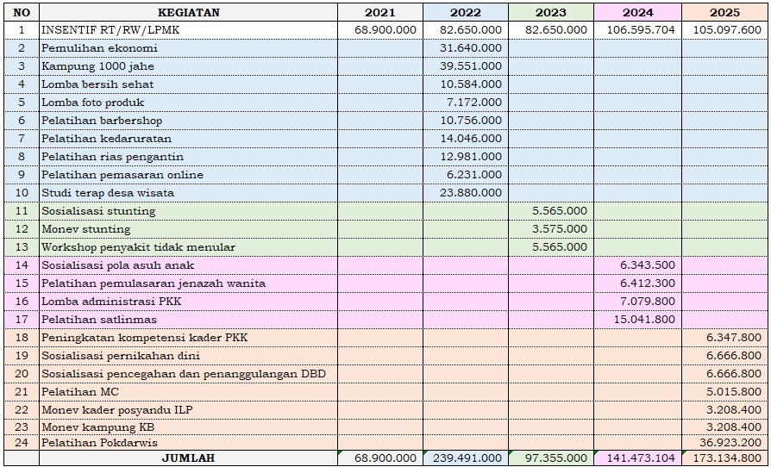Click the 141.473.104 total for 2024
The width and height of the screenshot is (771, 467).
pos(641,458)
